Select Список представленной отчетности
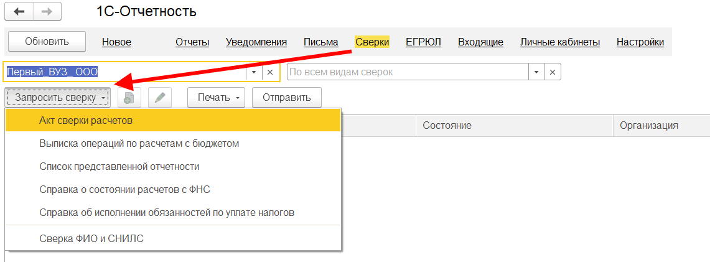710x262 pixels. pyautogui.click(x=119, y=166)
